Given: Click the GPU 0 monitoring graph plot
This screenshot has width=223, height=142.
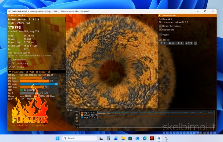Looking at the screenshot, I should click(147, 119).
